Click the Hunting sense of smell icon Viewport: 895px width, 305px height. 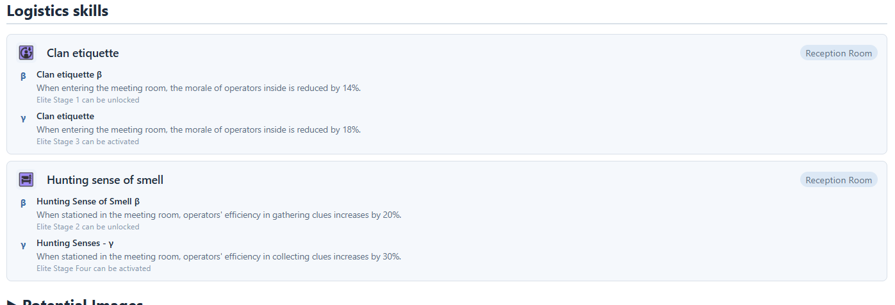point(26,180)
